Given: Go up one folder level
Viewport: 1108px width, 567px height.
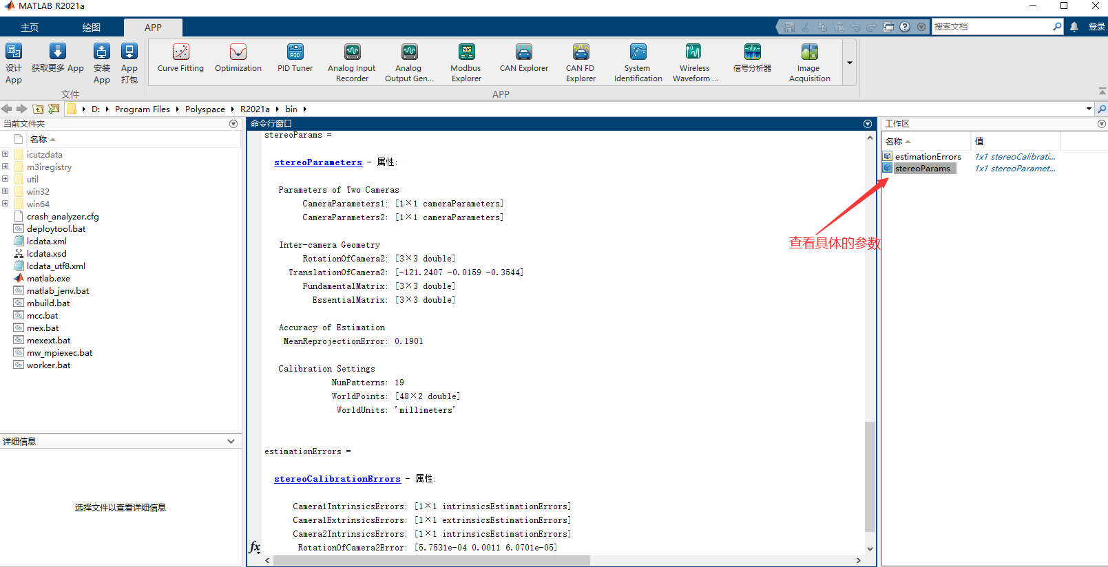Looking at the screenshot, I should (38, 109).
